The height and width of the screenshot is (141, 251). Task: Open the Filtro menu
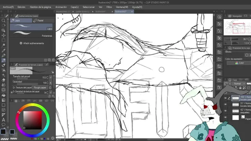109,7
